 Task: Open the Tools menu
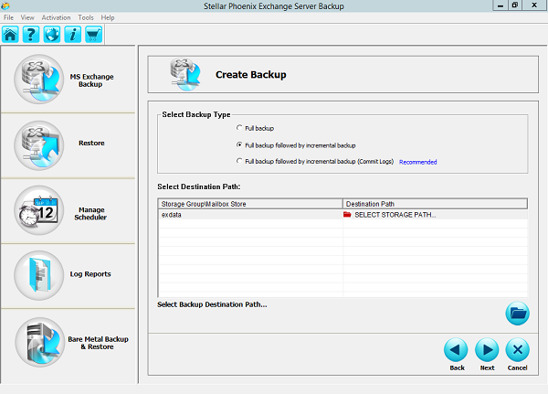(x=86, y=17)
